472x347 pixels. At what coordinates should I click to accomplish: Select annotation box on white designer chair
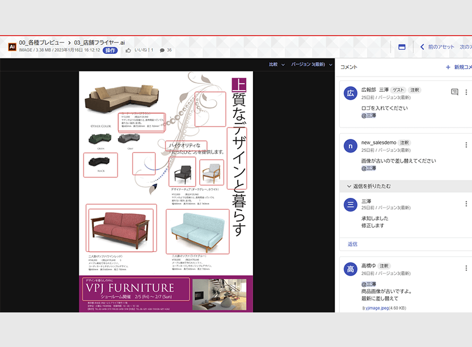point(212,172)
